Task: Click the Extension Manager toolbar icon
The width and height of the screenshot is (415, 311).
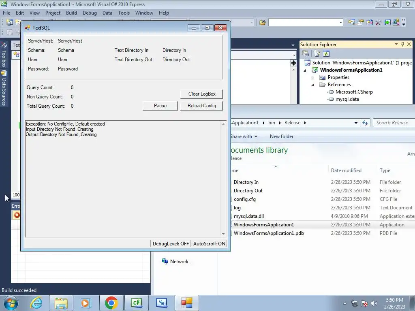Action: point(396,23)
